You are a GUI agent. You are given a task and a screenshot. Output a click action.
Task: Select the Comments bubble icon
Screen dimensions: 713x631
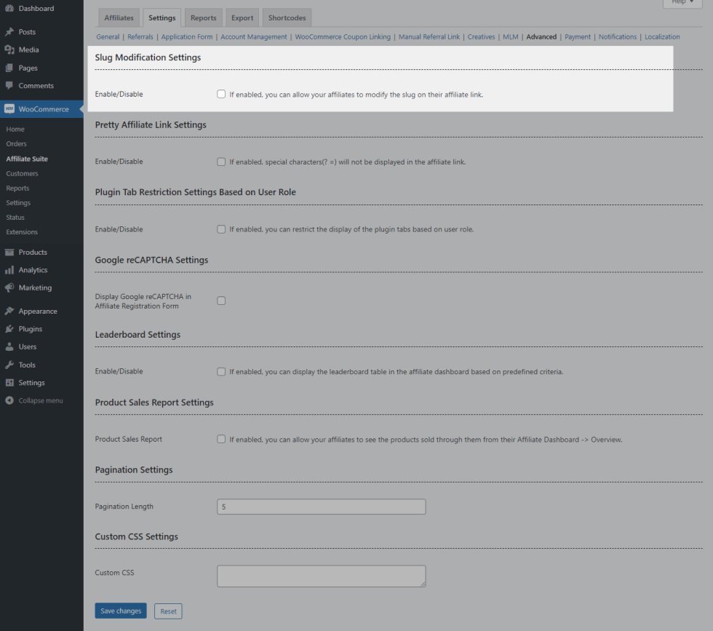(x=9, y=86)
